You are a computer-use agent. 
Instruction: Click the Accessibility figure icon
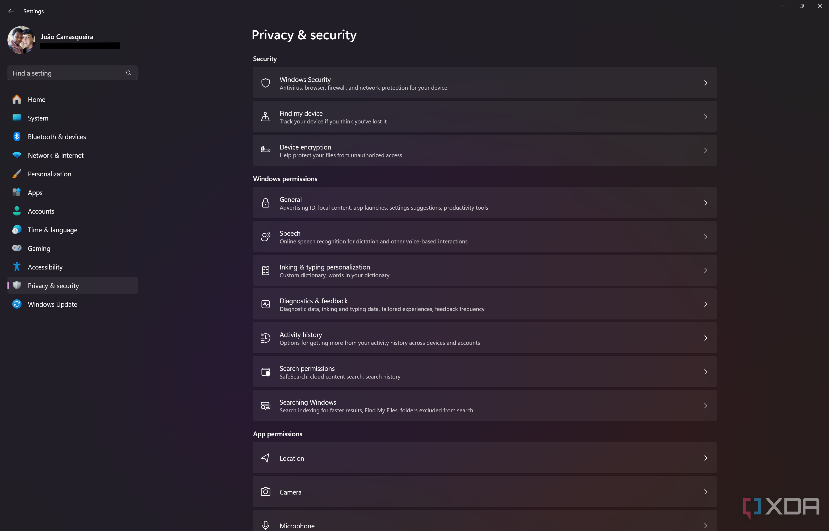(x=16, y=267)
